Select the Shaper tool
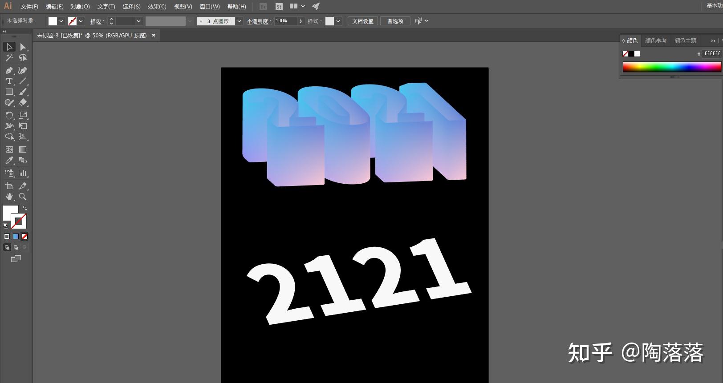The image size is (723, 383). point(9,102)
